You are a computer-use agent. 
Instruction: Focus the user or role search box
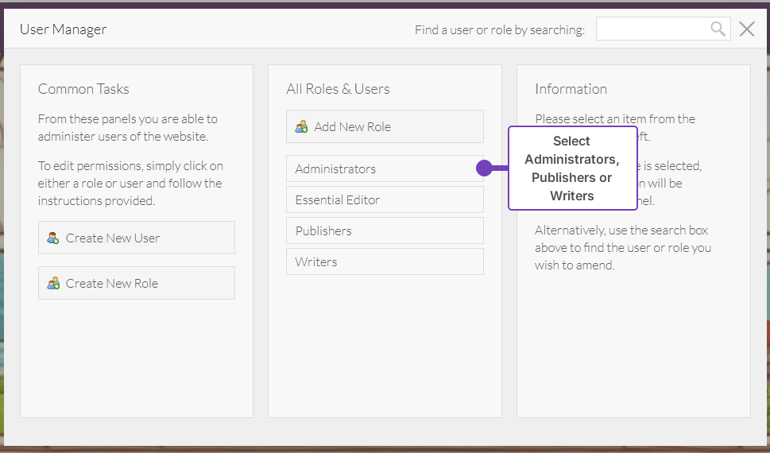pyautogui.click(x=652, y=29)
